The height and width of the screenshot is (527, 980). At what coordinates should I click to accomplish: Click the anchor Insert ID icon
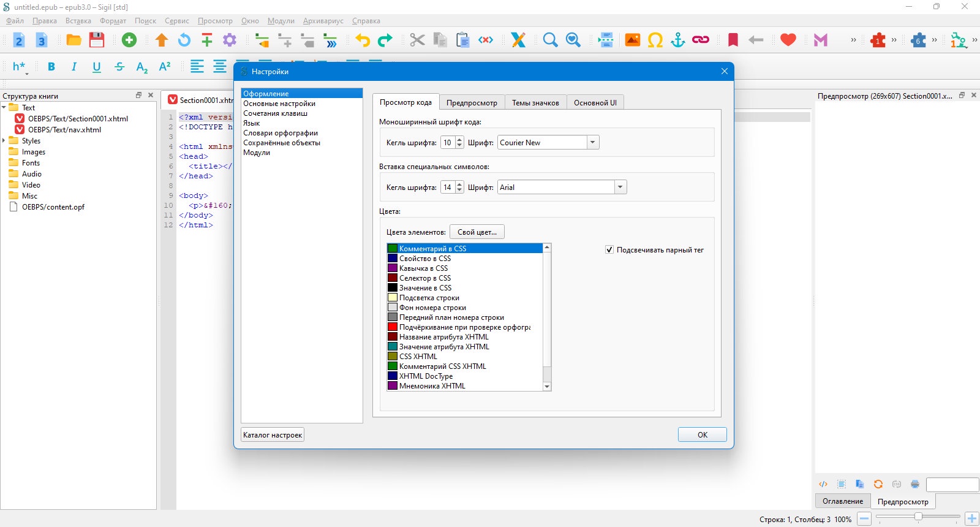pyautogui.click(x=678, y=40)
